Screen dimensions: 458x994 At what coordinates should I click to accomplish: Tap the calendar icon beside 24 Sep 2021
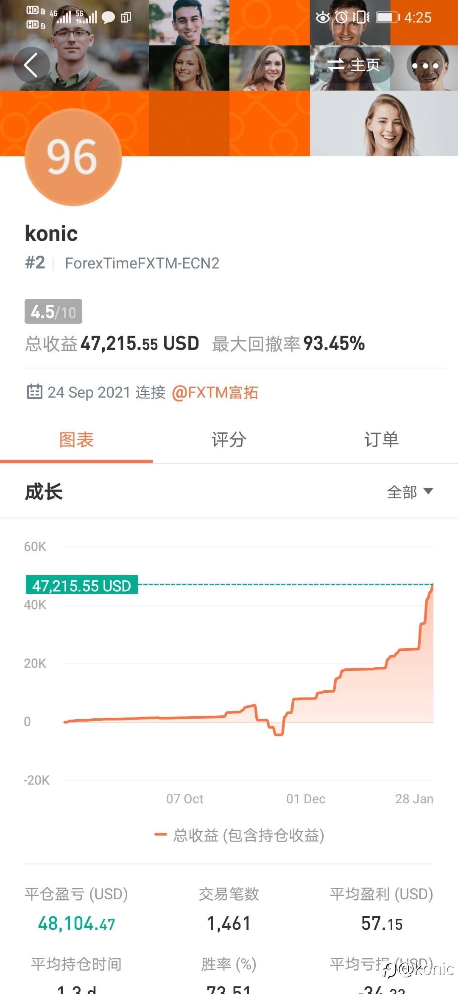(x=34, y=392)
